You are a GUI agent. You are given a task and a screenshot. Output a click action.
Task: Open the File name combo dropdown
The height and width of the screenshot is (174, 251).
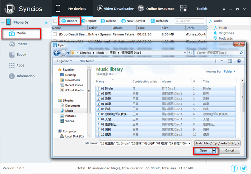coord(190,143)
